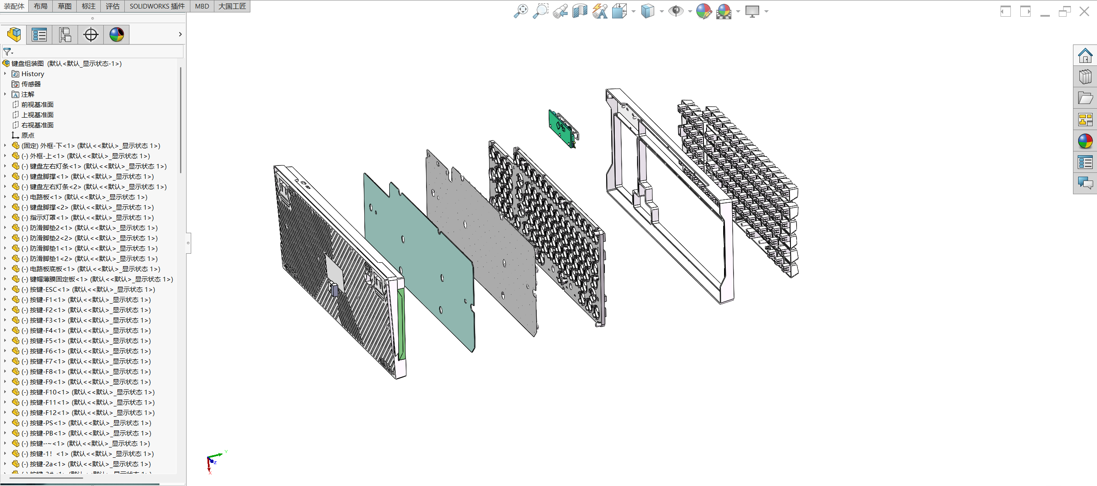Open the DisplayManager panel tab
The height and width of the screenshot is (486, 1097).
[117, 35]
